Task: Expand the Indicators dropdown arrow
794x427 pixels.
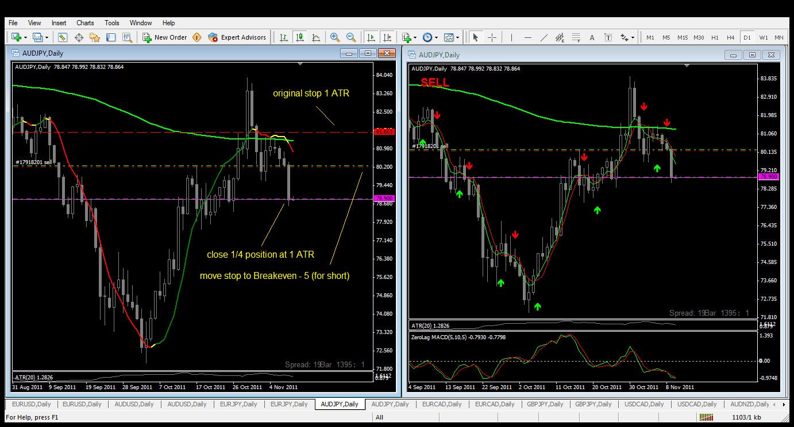Action: pos(415,37)
